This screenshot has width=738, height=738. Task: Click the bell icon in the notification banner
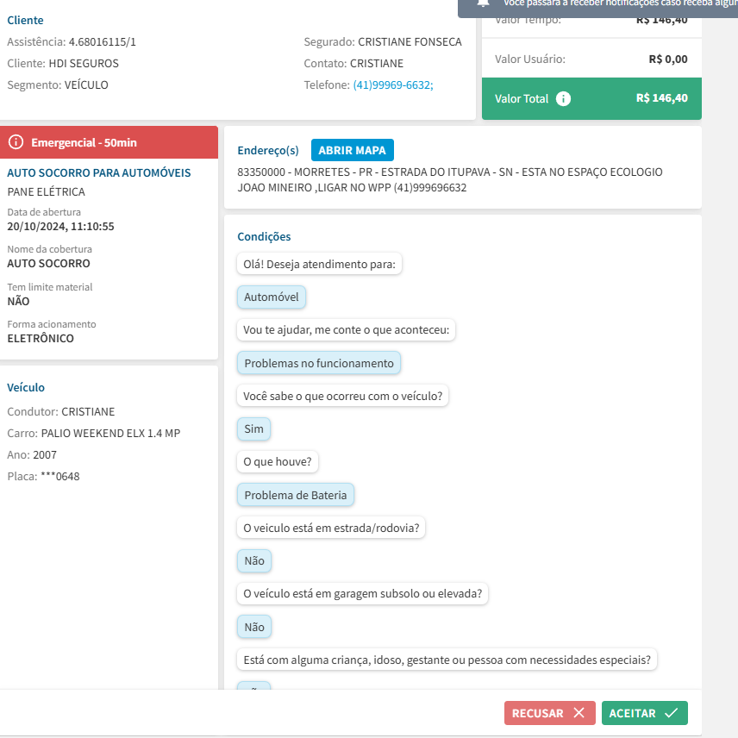[483, 3]
